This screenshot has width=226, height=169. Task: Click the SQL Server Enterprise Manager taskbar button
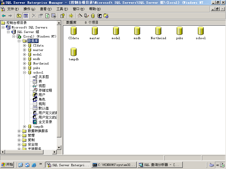click(68, 165)
